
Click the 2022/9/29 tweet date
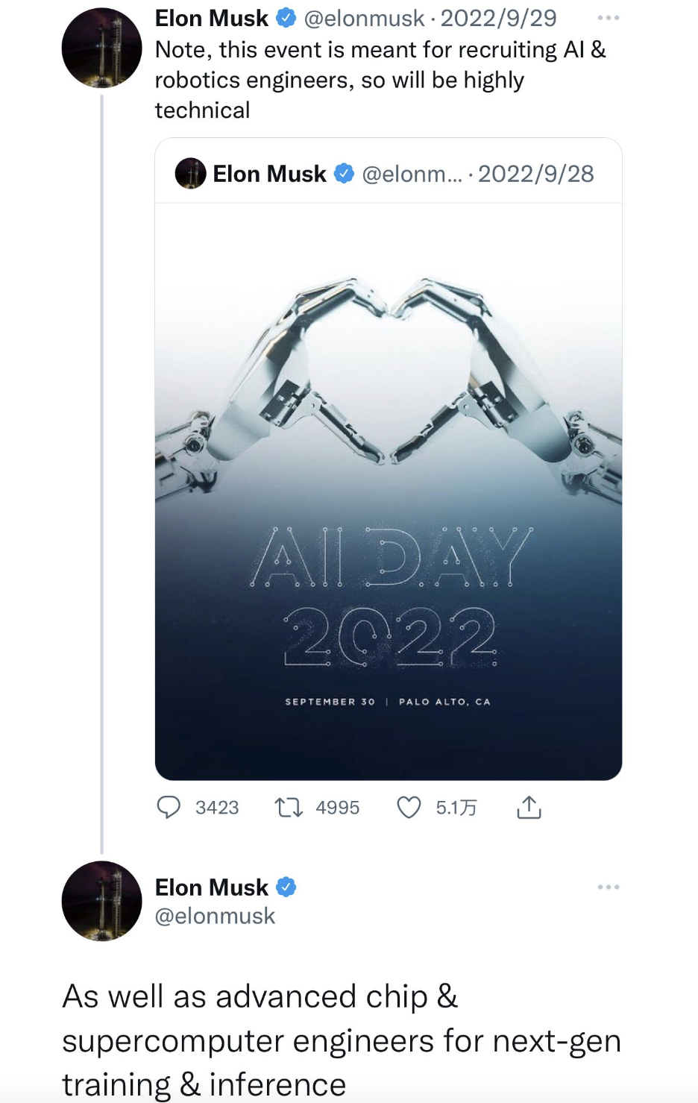[x=498, y=18]
